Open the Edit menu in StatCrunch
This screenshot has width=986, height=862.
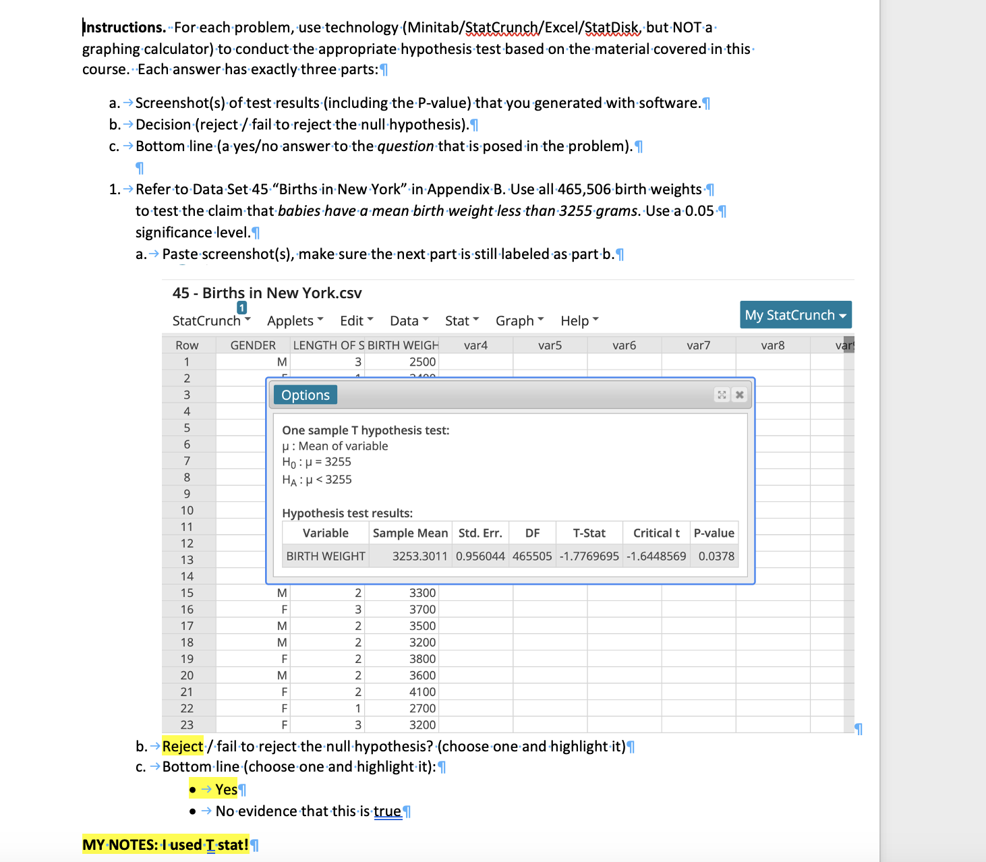(355, 320)
